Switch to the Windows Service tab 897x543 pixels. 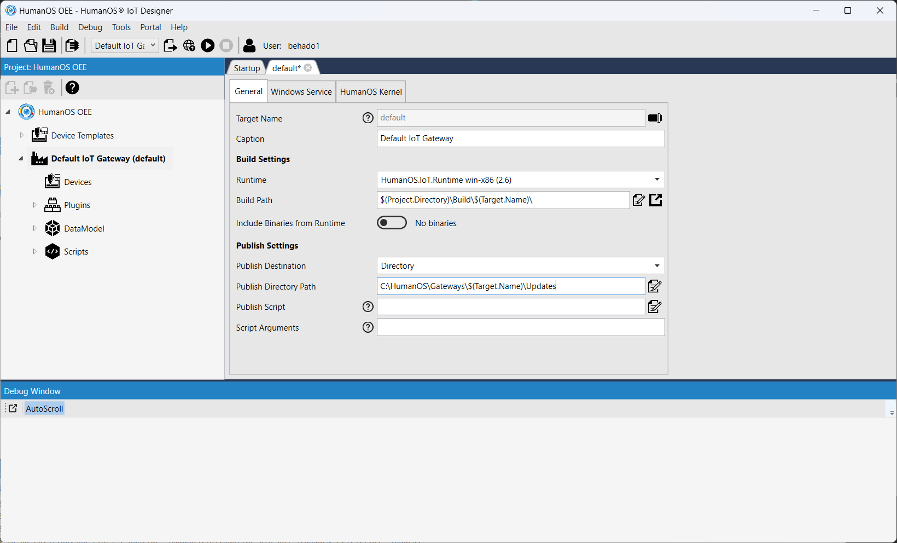pyautogui.click(x=301, y=91)
